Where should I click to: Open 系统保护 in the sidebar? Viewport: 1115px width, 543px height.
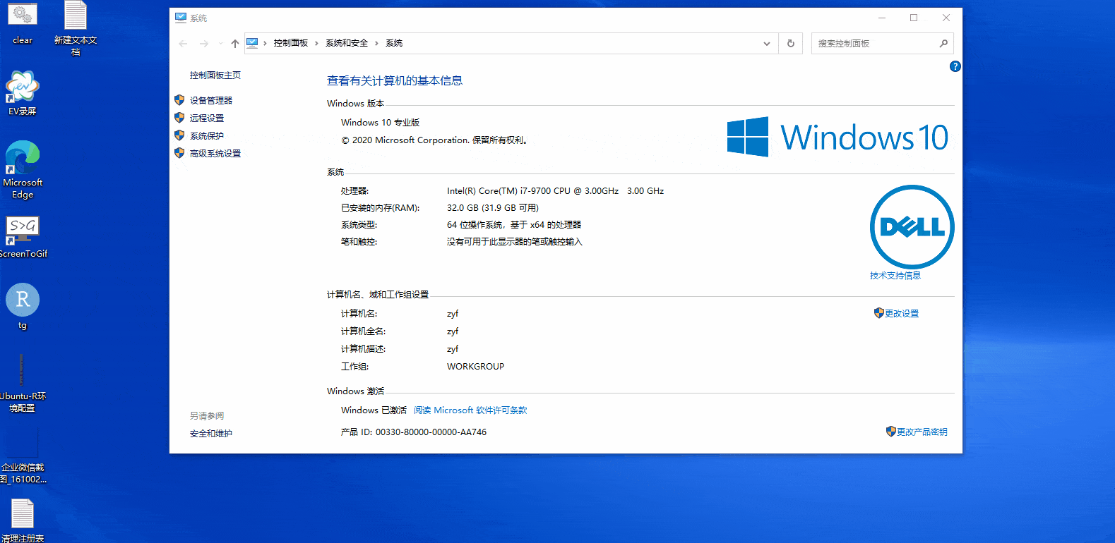coord(207,135)
